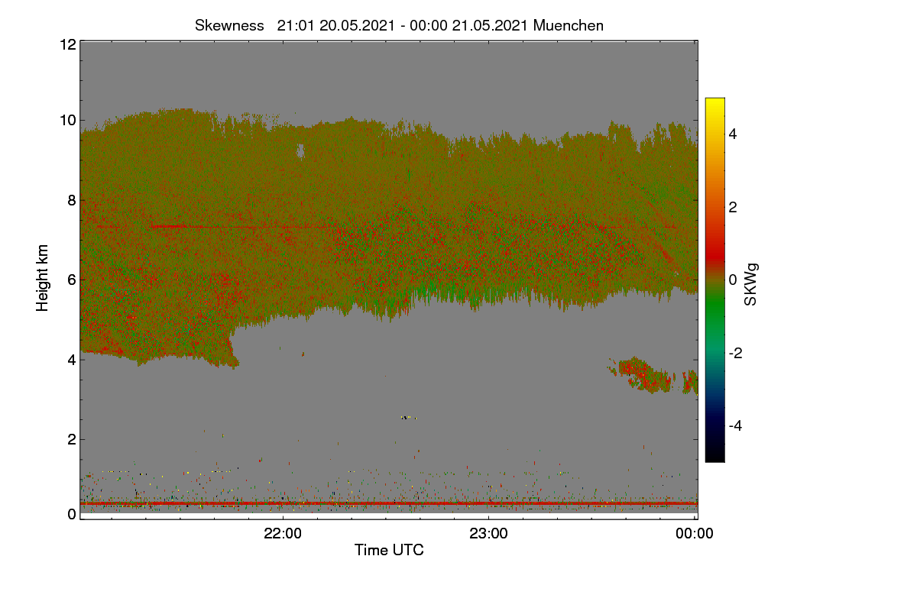Viewport: 917px width, 611px height.
Task: Click the height axis label 6
Action: [x=71, y=280]
